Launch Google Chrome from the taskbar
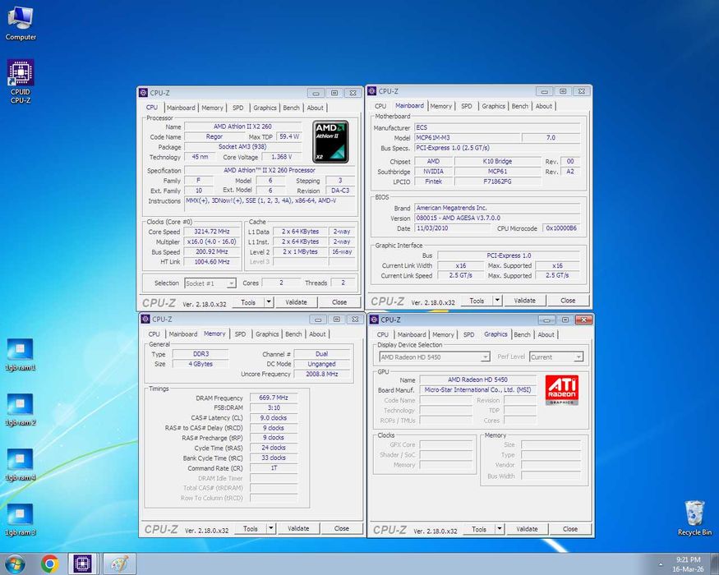 pos(49,563)
